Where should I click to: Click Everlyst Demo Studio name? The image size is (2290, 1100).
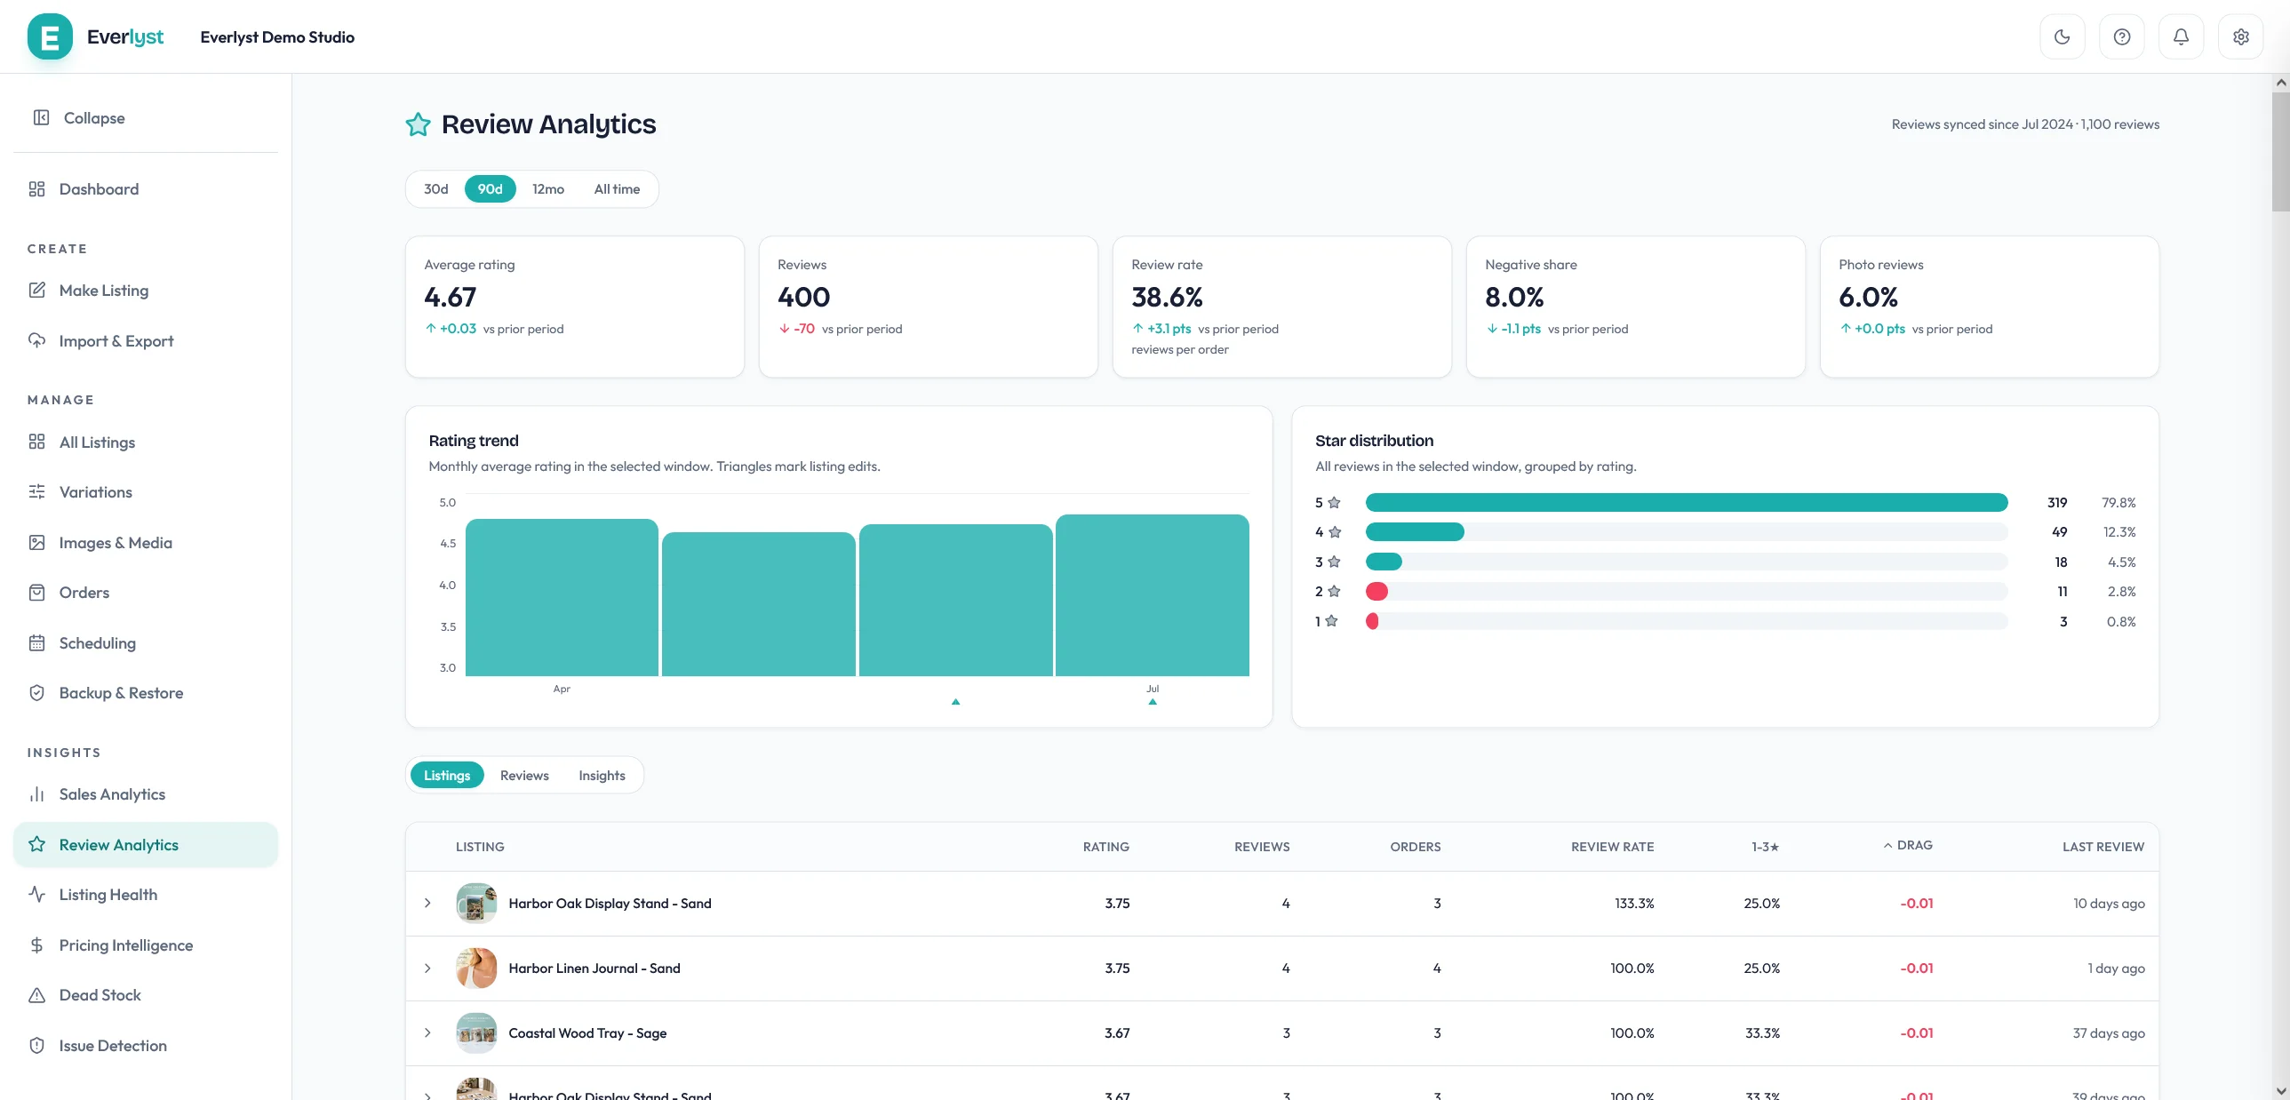[277, 36]
